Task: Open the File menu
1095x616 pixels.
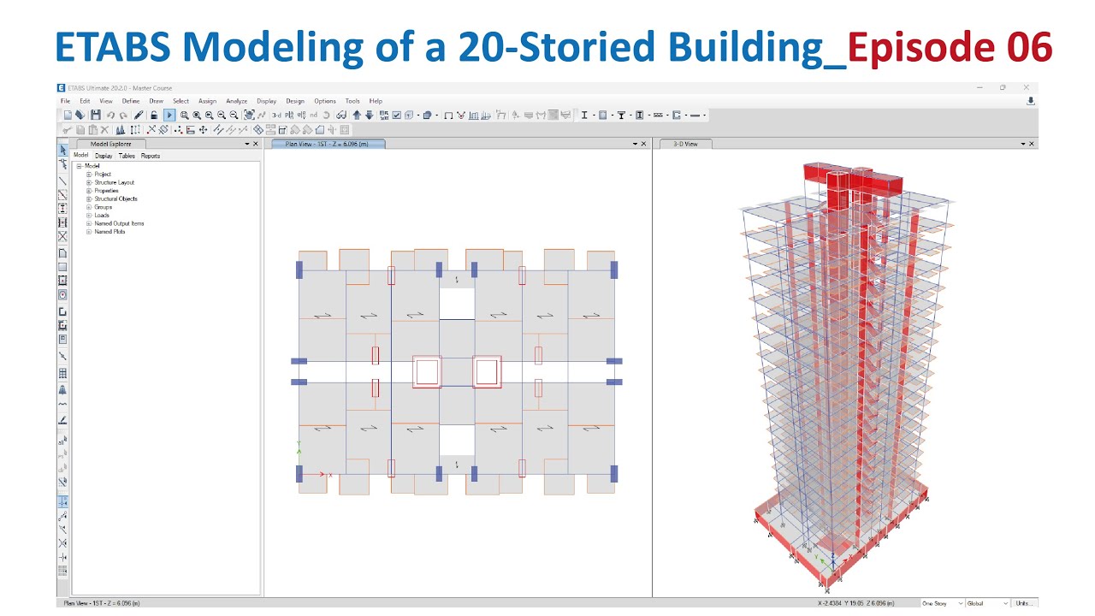Action: tap(65, 101)
